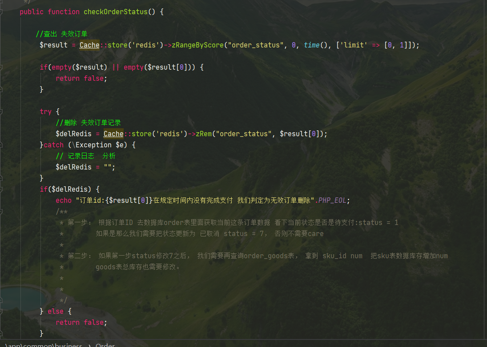Click the zRem method call
Image resolution: width=487 pixels, height=347 pixels.
(203, 134)
